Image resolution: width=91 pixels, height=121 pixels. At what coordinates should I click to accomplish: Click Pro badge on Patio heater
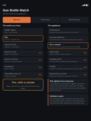coord(85,53)
